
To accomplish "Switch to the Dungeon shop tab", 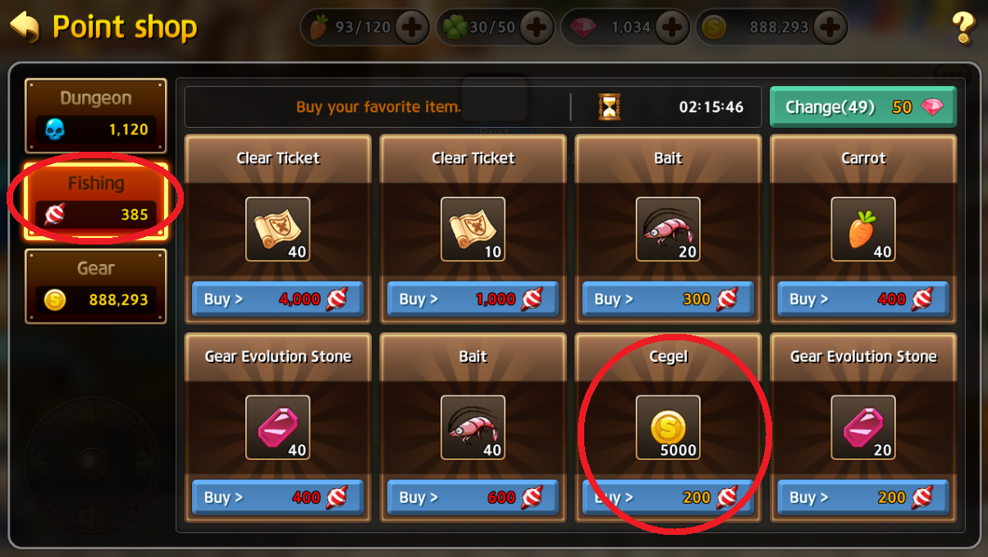I will point(96,116).
